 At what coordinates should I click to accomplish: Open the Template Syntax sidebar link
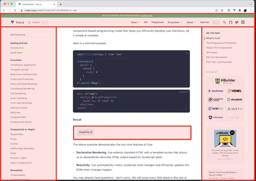[20, 70]
